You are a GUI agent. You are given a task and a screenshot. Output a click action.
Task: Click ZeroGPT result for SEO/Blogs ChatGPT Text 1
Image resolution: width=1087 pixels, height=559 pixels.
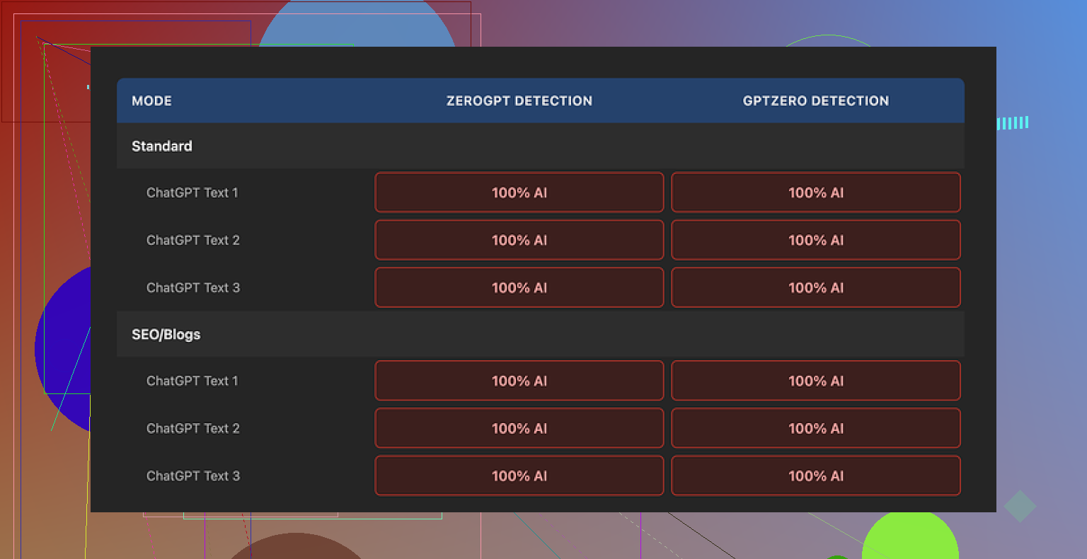pos(519,381)
